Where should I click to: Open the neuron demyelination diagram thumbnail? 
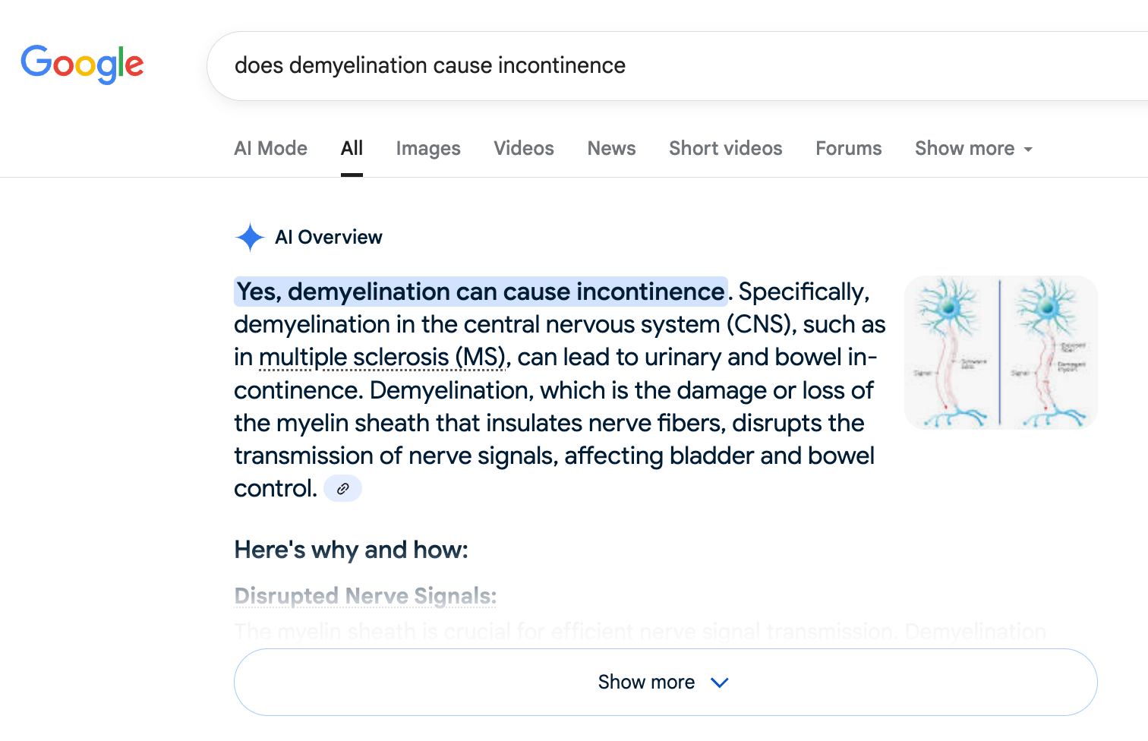click(x=1001, y=353)
